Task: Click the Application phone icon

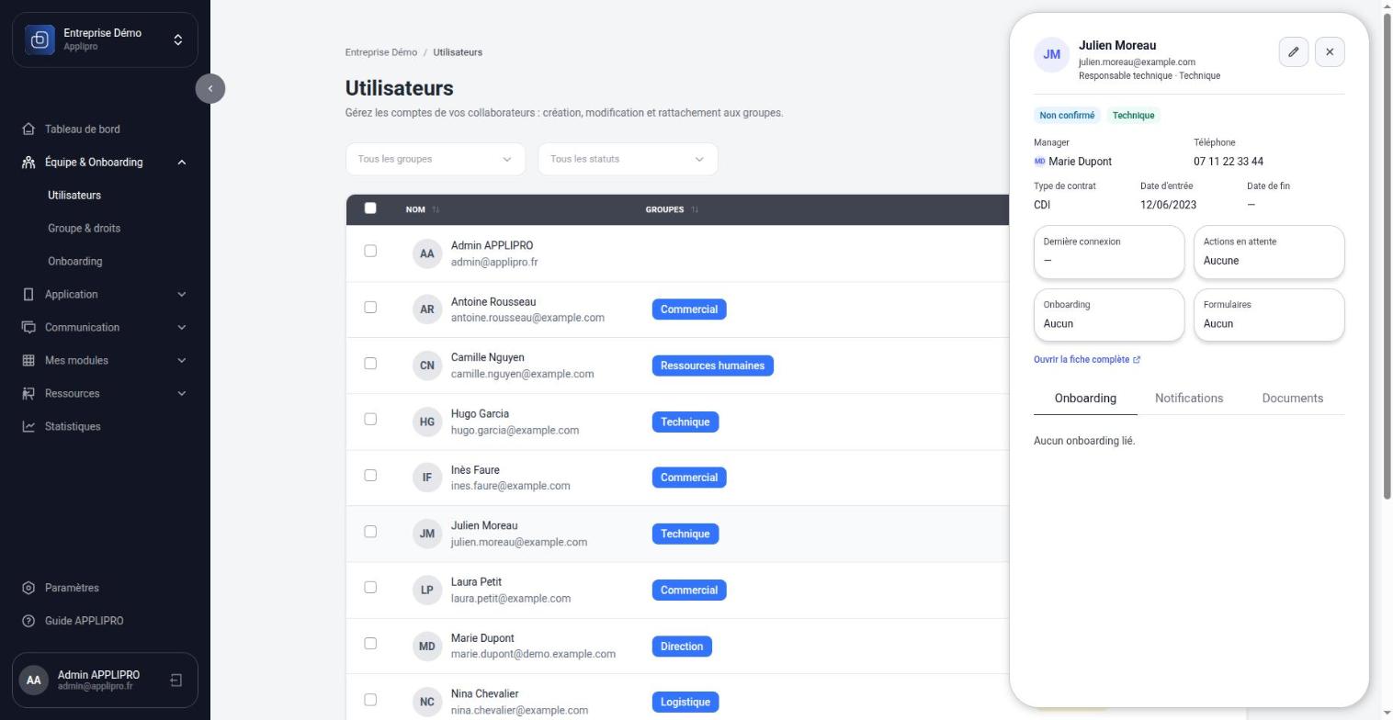Action: (x=28, y=295)
